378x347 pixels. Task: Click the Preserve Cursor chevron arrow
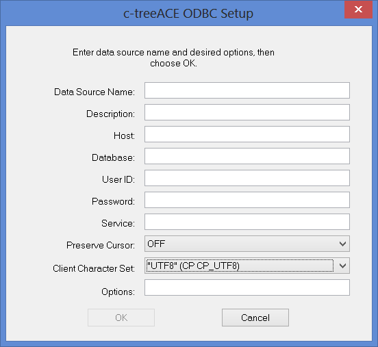(342, 244)
